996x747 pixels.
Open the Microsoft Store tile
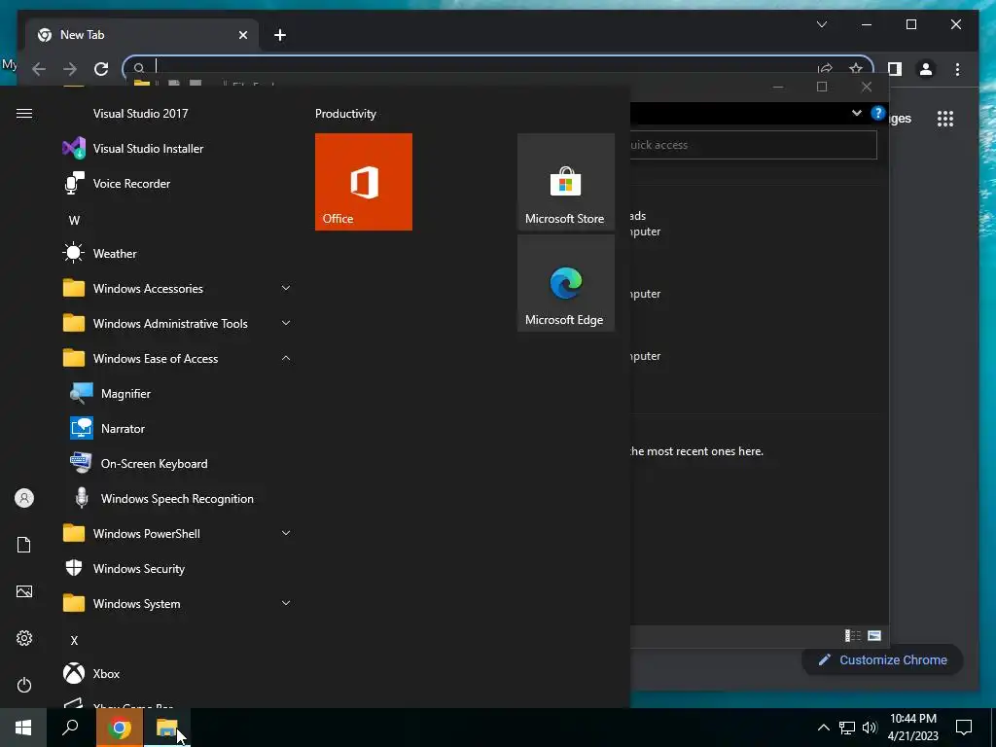pos(566,182)
